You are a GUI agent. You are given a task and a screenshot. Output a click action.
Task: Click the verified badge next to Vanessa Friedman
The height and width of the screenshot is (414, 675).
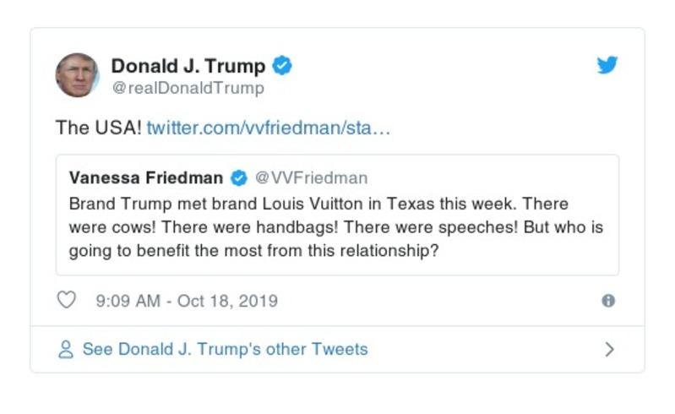click(x=239, y=177)
